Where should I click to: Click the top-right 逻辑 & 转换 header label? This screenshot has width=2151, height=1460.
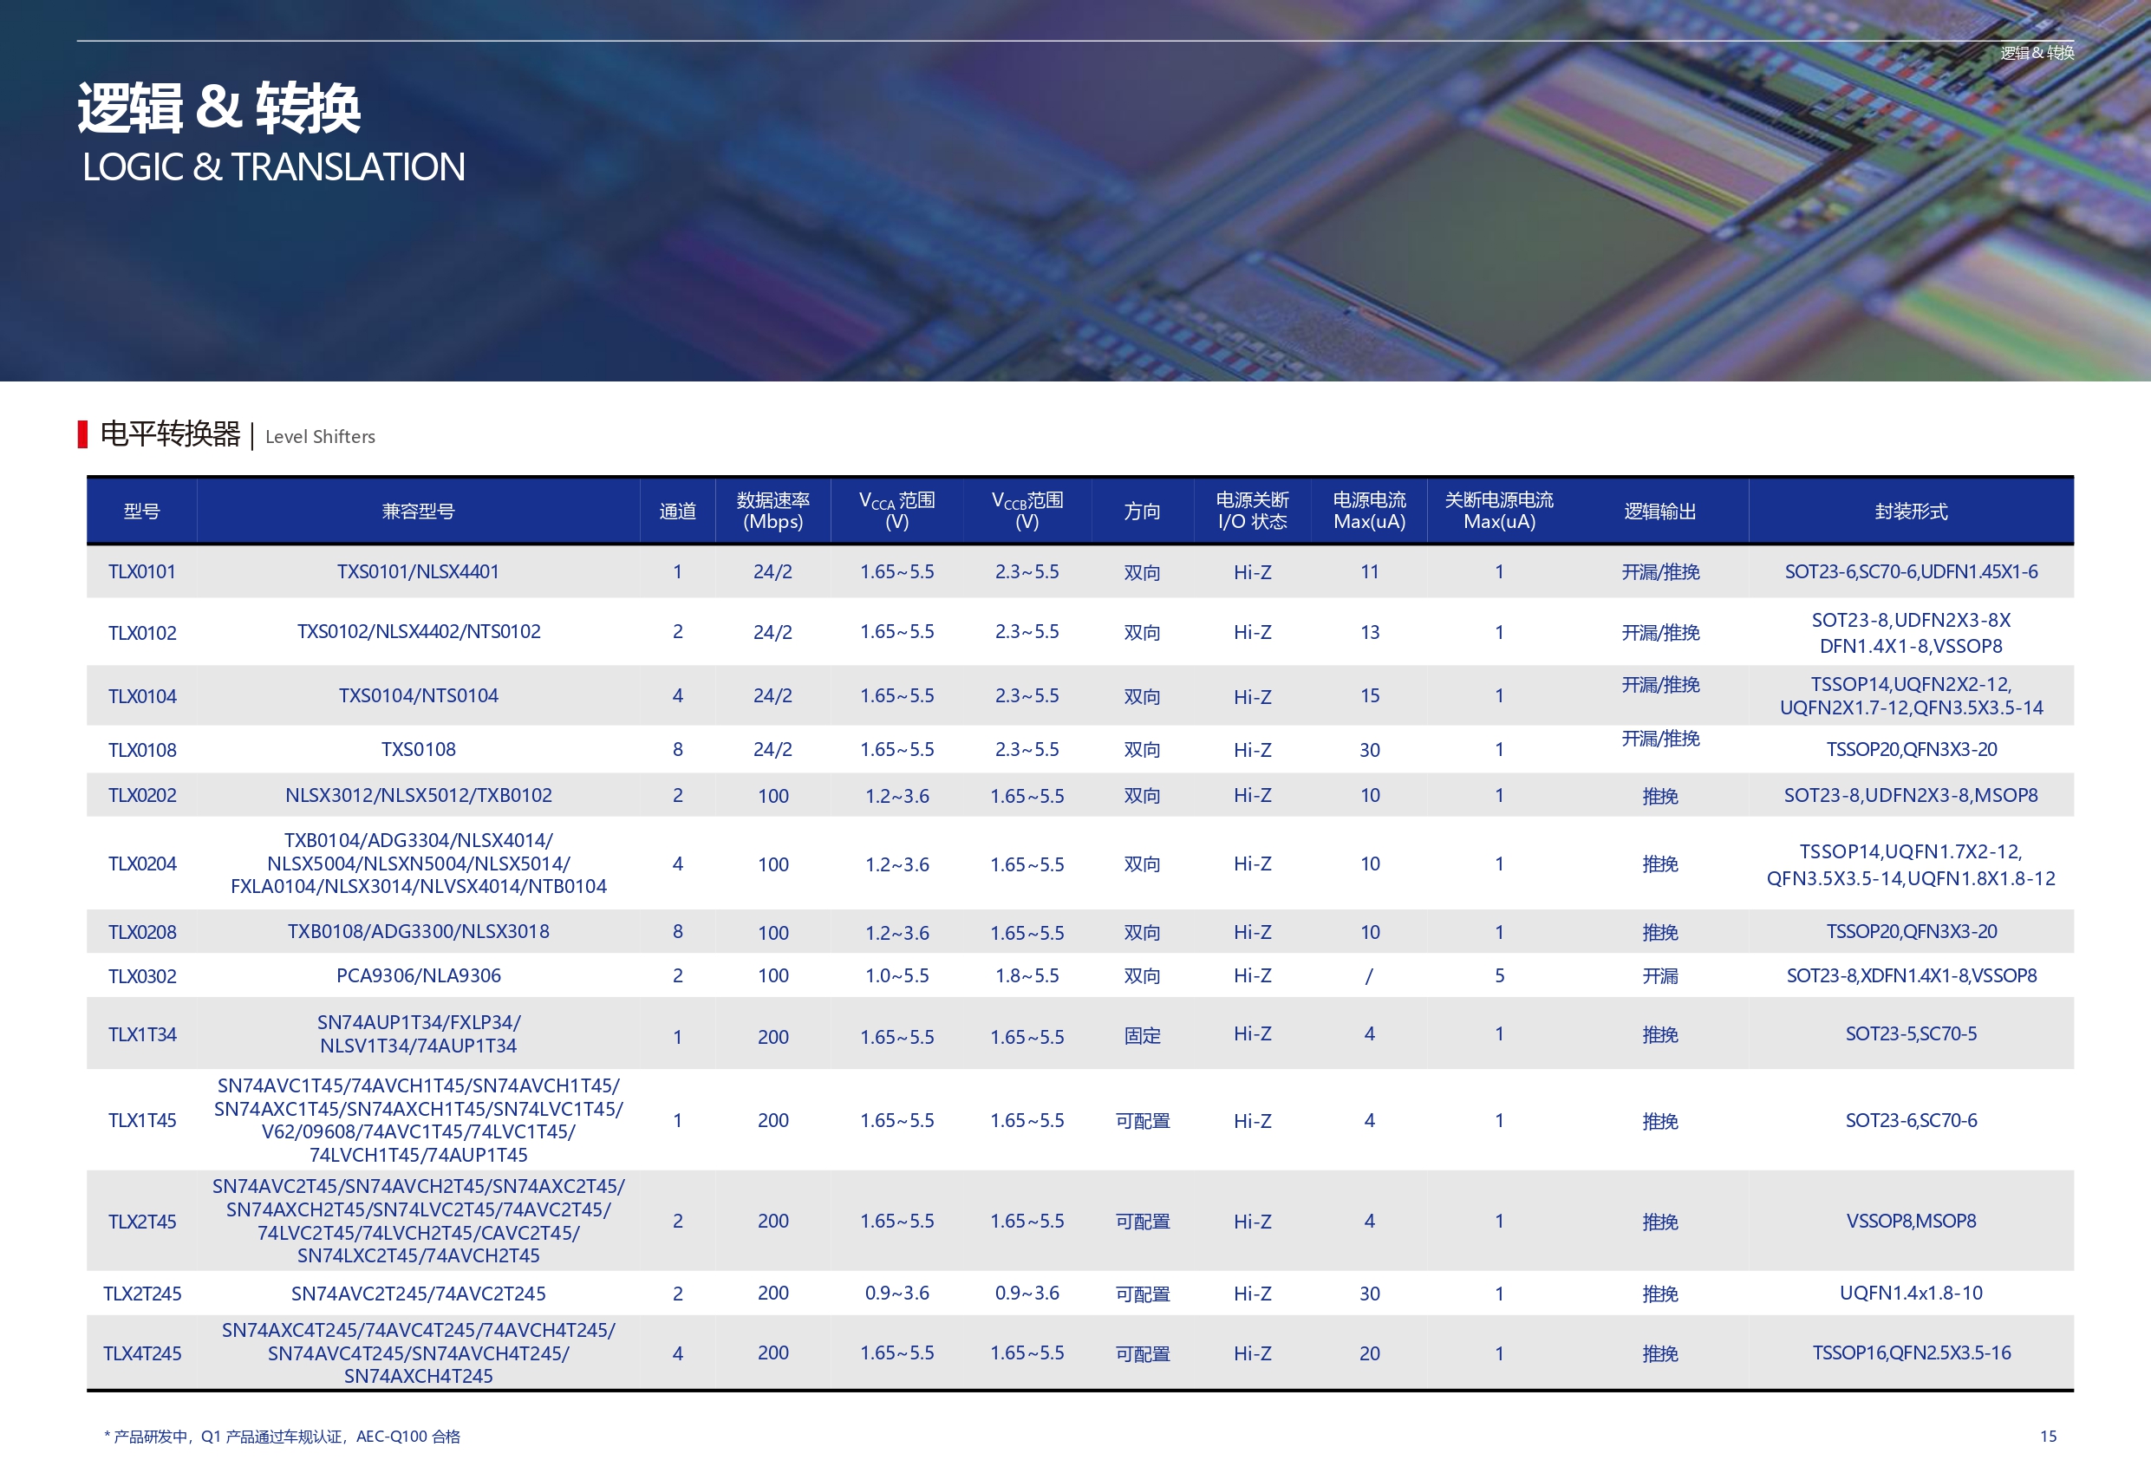2037,53
